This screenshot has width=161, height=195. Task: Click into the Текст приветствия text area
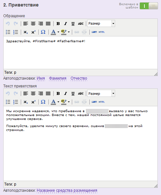point(80,143)
